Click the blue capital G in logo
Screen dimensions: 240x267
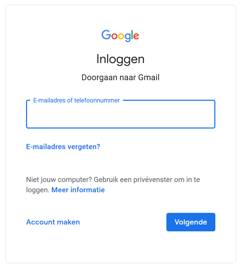[106, 35]
